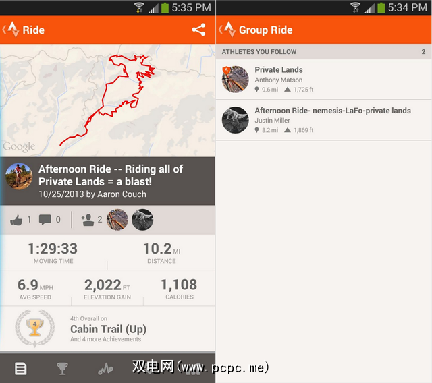The height and width of the screenshot is (383, 432).
Task: Tap second rider avatar with dinosaur cyclist
Action: (142, 220)
